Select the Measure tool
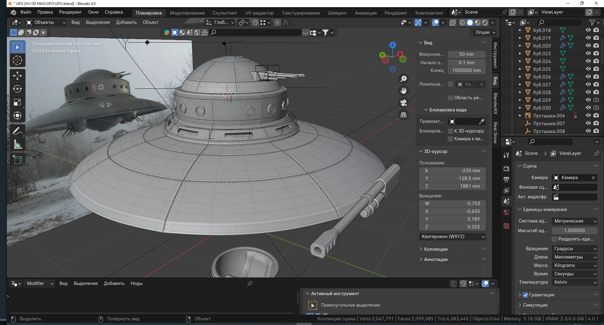 click(x=17, y=144)
